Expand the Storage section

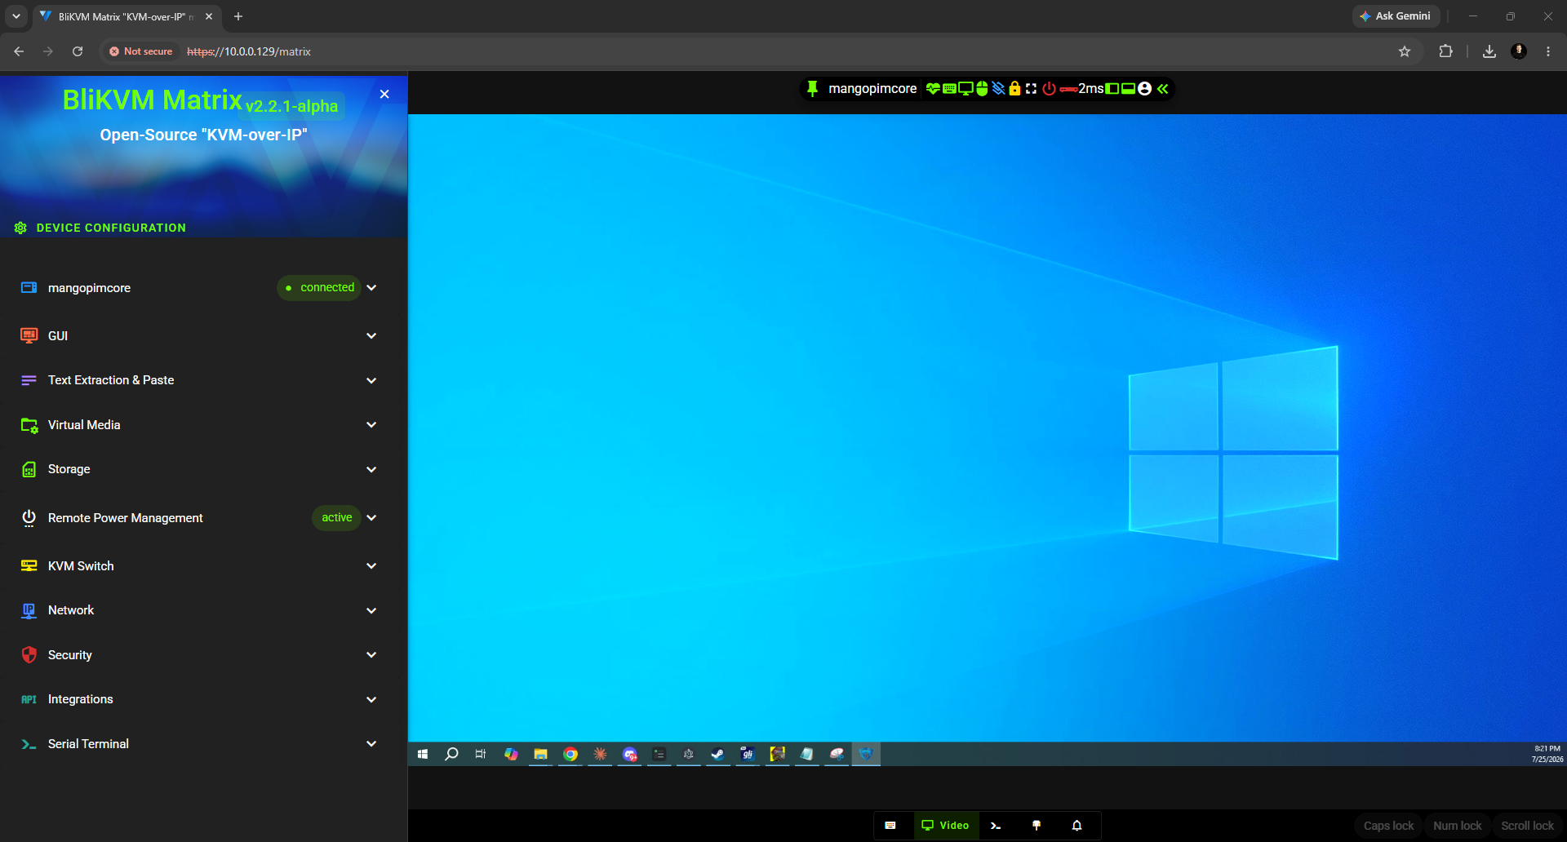click(x=371, y=469)
